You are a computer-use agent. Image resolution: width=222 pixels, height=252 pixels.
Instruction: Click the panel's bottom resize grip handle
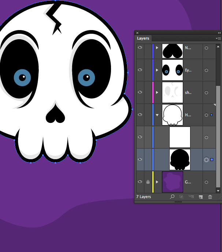point(178,202)
